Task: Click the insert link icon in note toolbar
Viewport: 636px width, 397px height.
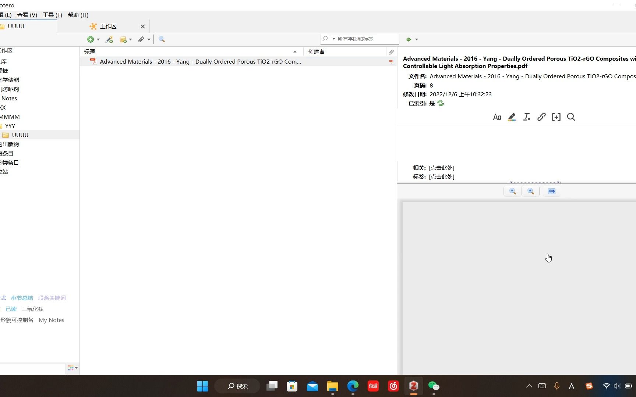Action: tap(541, 117)
